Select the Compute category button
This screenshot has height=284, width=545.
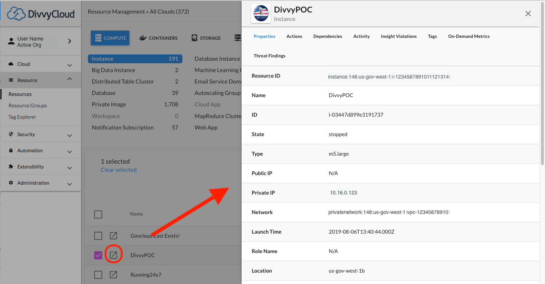110,38
